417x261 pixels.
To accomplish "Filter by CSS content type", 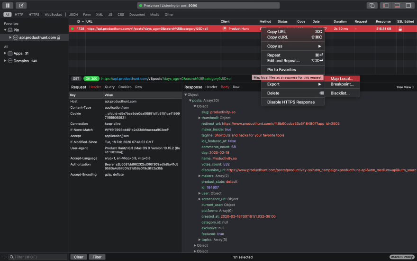I will 121,14.
